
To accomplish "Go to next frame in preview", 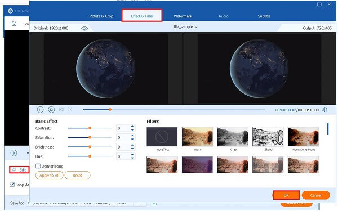I will click(x=70, y=110).
